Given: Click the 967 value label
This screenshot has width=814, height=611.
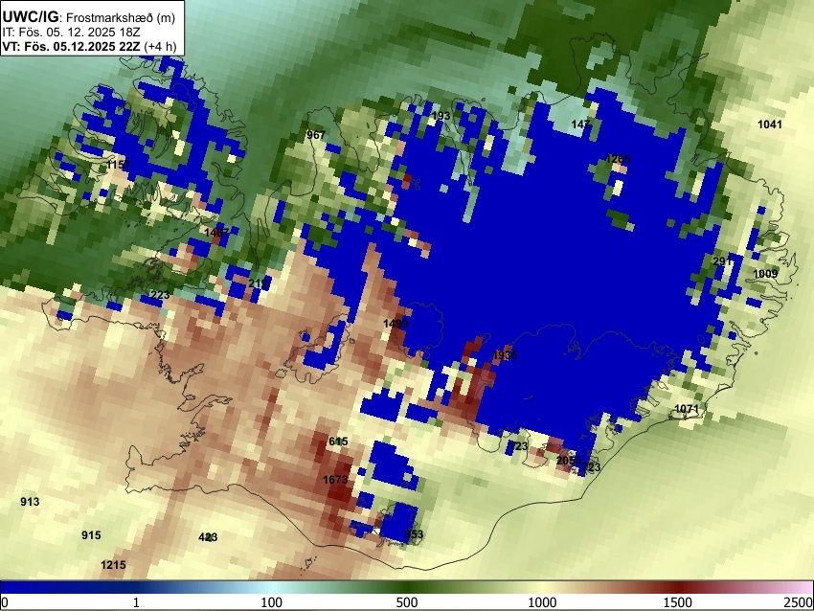Looking at the screenshot, I should (x=316, y=135).
